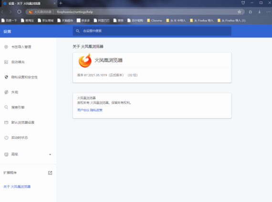The height and width of the screenshot is (202, 272).
Task: Open the skin (T-shirt) icon in title bar
Action: (x=243, y=3)
